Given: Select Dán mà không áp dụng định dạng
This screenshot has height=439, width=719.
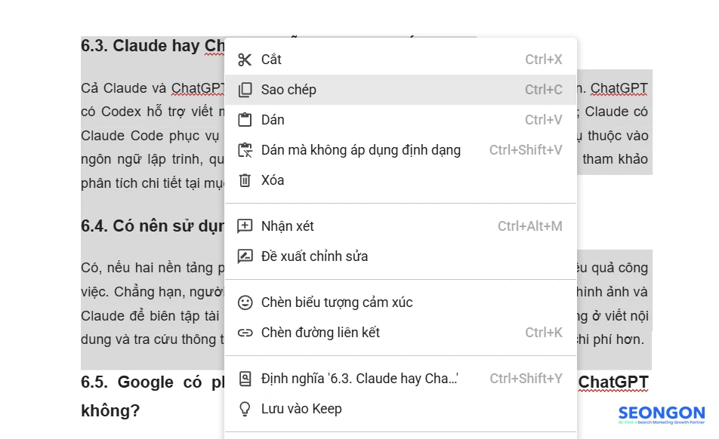Looking at the screenshot, I should (400, 150).
